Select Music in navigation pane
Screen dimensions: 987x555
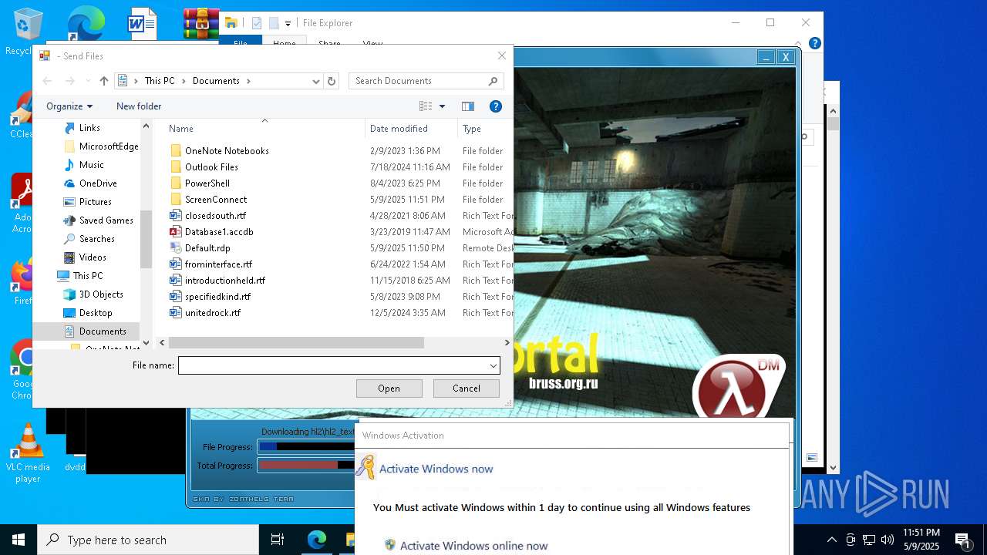[91, 165]
